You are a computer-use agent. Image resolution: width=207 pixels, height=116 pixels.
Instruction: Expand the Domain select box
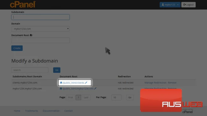tap(40, 29)
